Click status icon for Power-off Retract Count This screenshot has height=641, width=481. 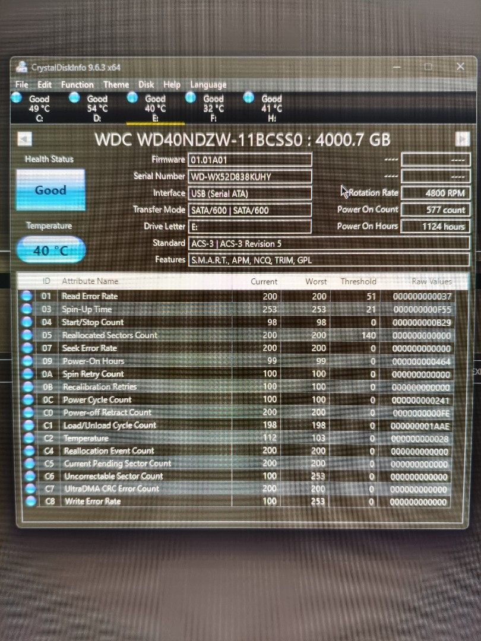[x=29, y=412]
